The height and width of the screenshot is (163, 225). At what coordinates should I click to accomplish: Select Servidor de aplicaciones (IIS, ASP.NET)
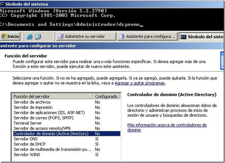(67, 113)
